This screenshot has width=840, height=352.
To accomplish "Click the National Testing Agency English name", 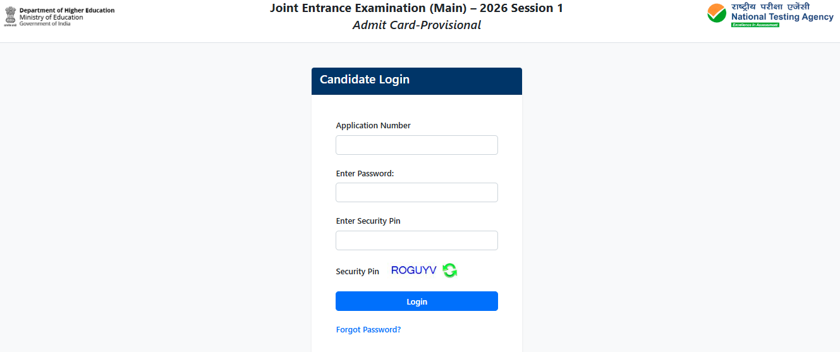I will 782,17.
